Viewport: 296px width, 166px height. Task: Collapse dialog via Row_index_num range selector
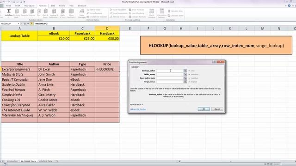(x=185, y=78)
